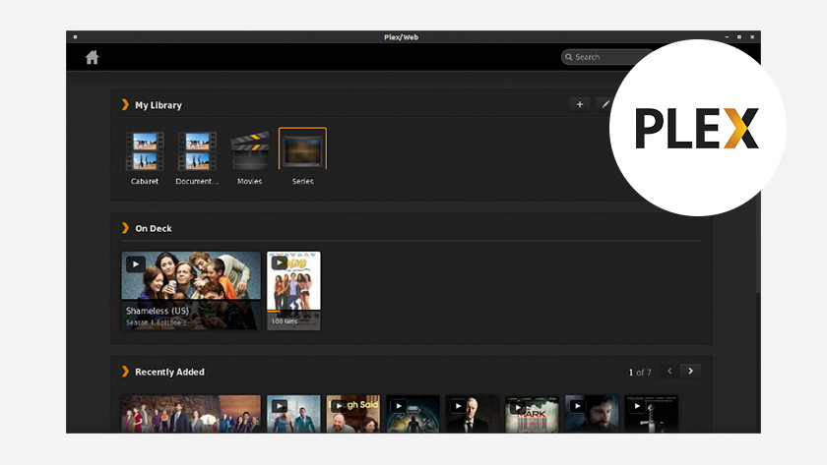Viewport: 827px width, 465px height.
Task: Play the second Recently Added item
Action: [x=280, y=406]
